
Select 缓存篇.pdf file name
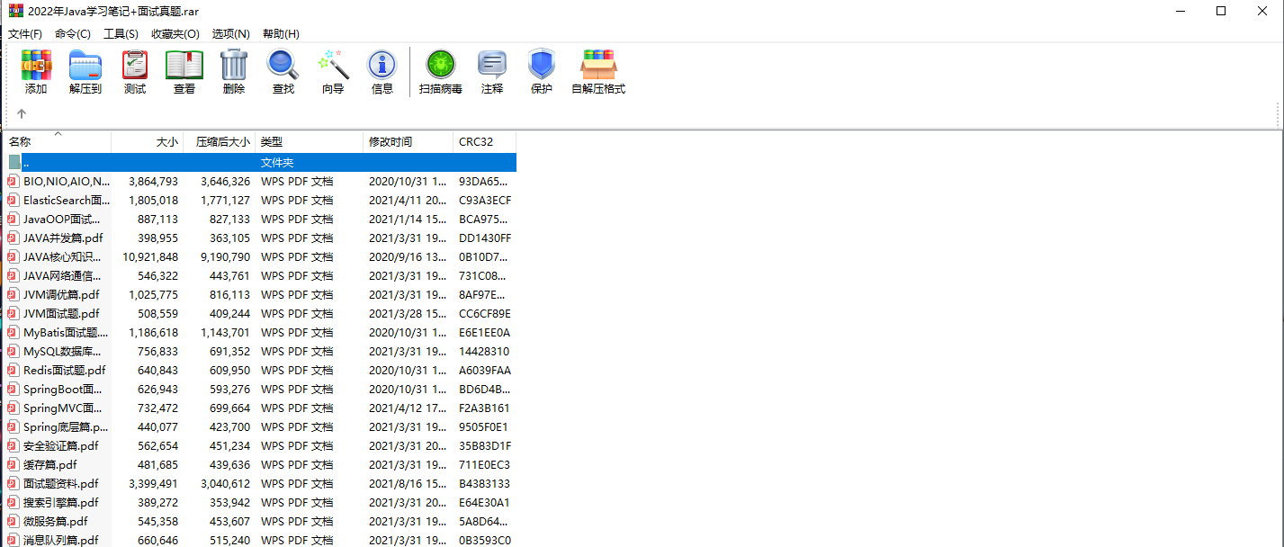50,464
